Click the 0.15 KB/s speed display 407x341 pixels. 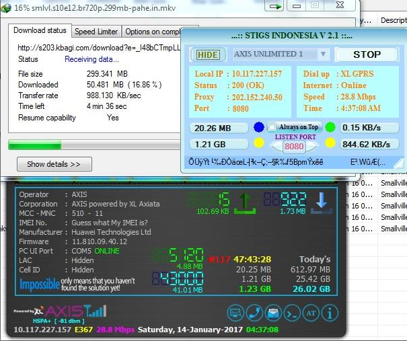pos(369,128)
